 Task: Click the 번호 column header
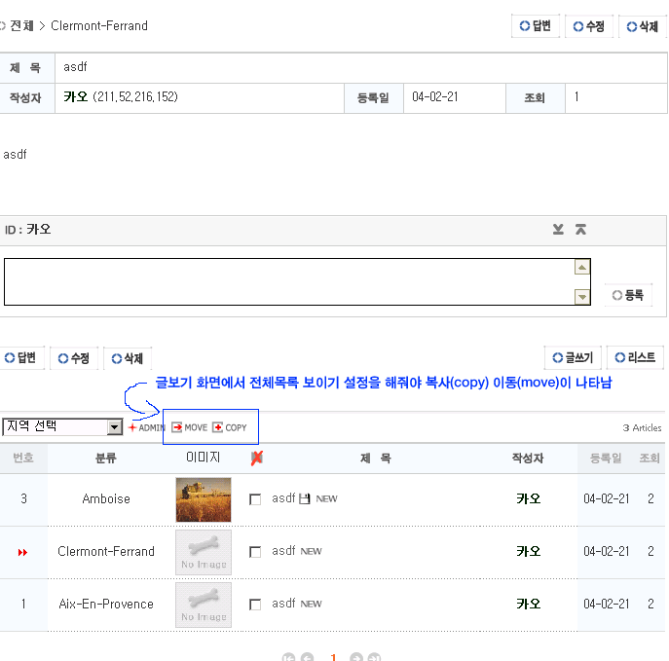(23, 458)
